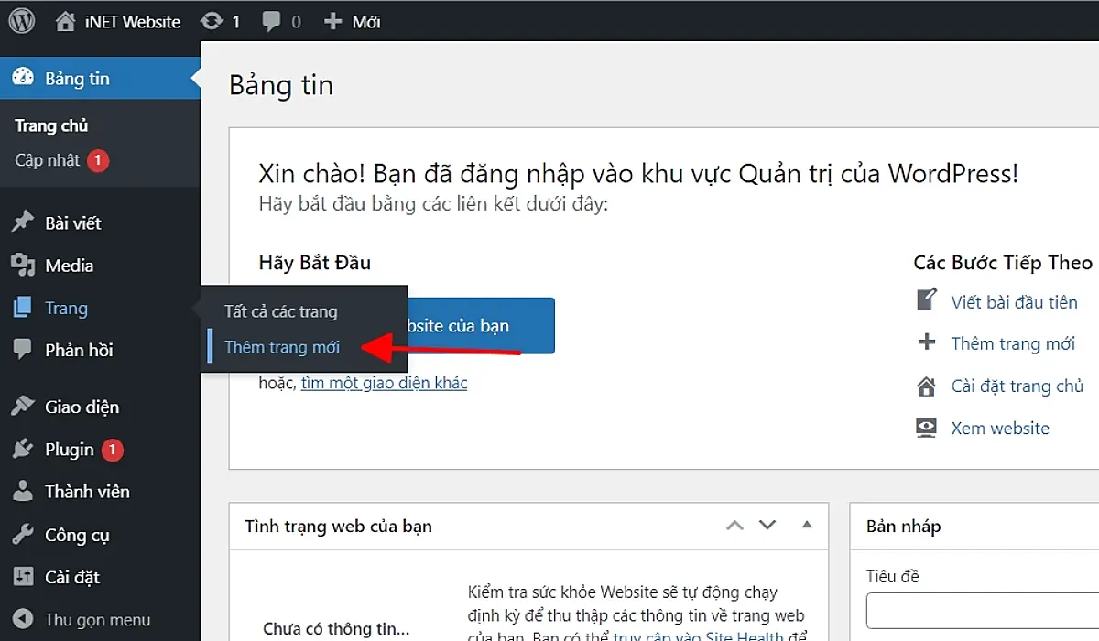This screenshot has height=641, width=1099.
Task: Collapse the Tình trạng web của bạn panel
Action: pos(807,526)
